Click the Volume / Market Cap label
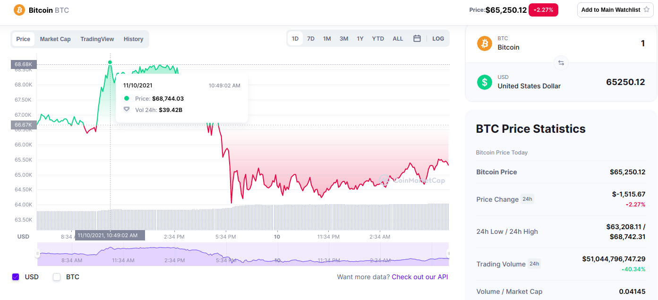Screen dimensions: 658x300 [509, 291]
